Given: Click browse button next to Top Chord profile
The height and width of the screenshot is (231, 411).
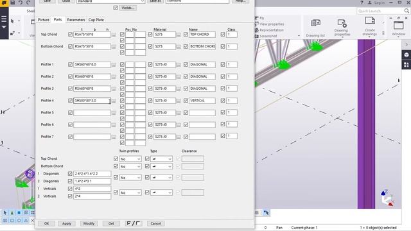Looking at the screenshot, I should tap(114, 35).
